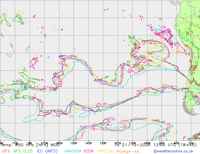The image size is (200, 154).
Task: Click the 'Temp. 850 hPa [hPa]' map title
Action: coord(24,145)
